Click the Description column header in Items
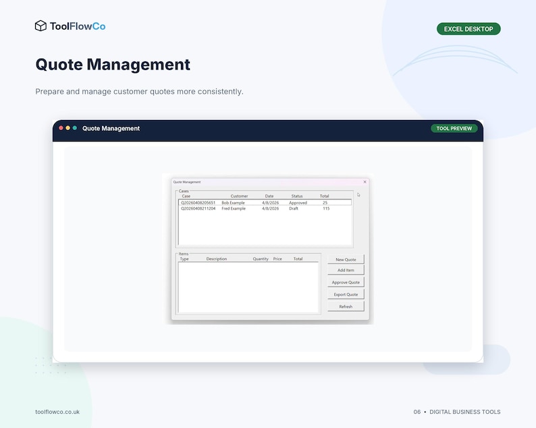Screen dimensions: 536x428 point(217,259)
